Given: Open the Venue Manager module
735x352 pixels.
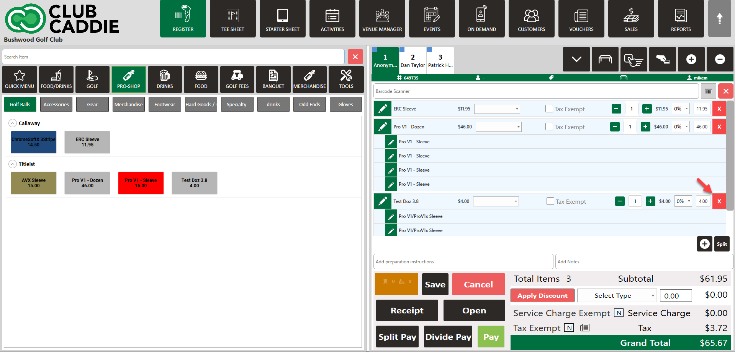Looking at the screenshot, I should (x=382, y=19).
